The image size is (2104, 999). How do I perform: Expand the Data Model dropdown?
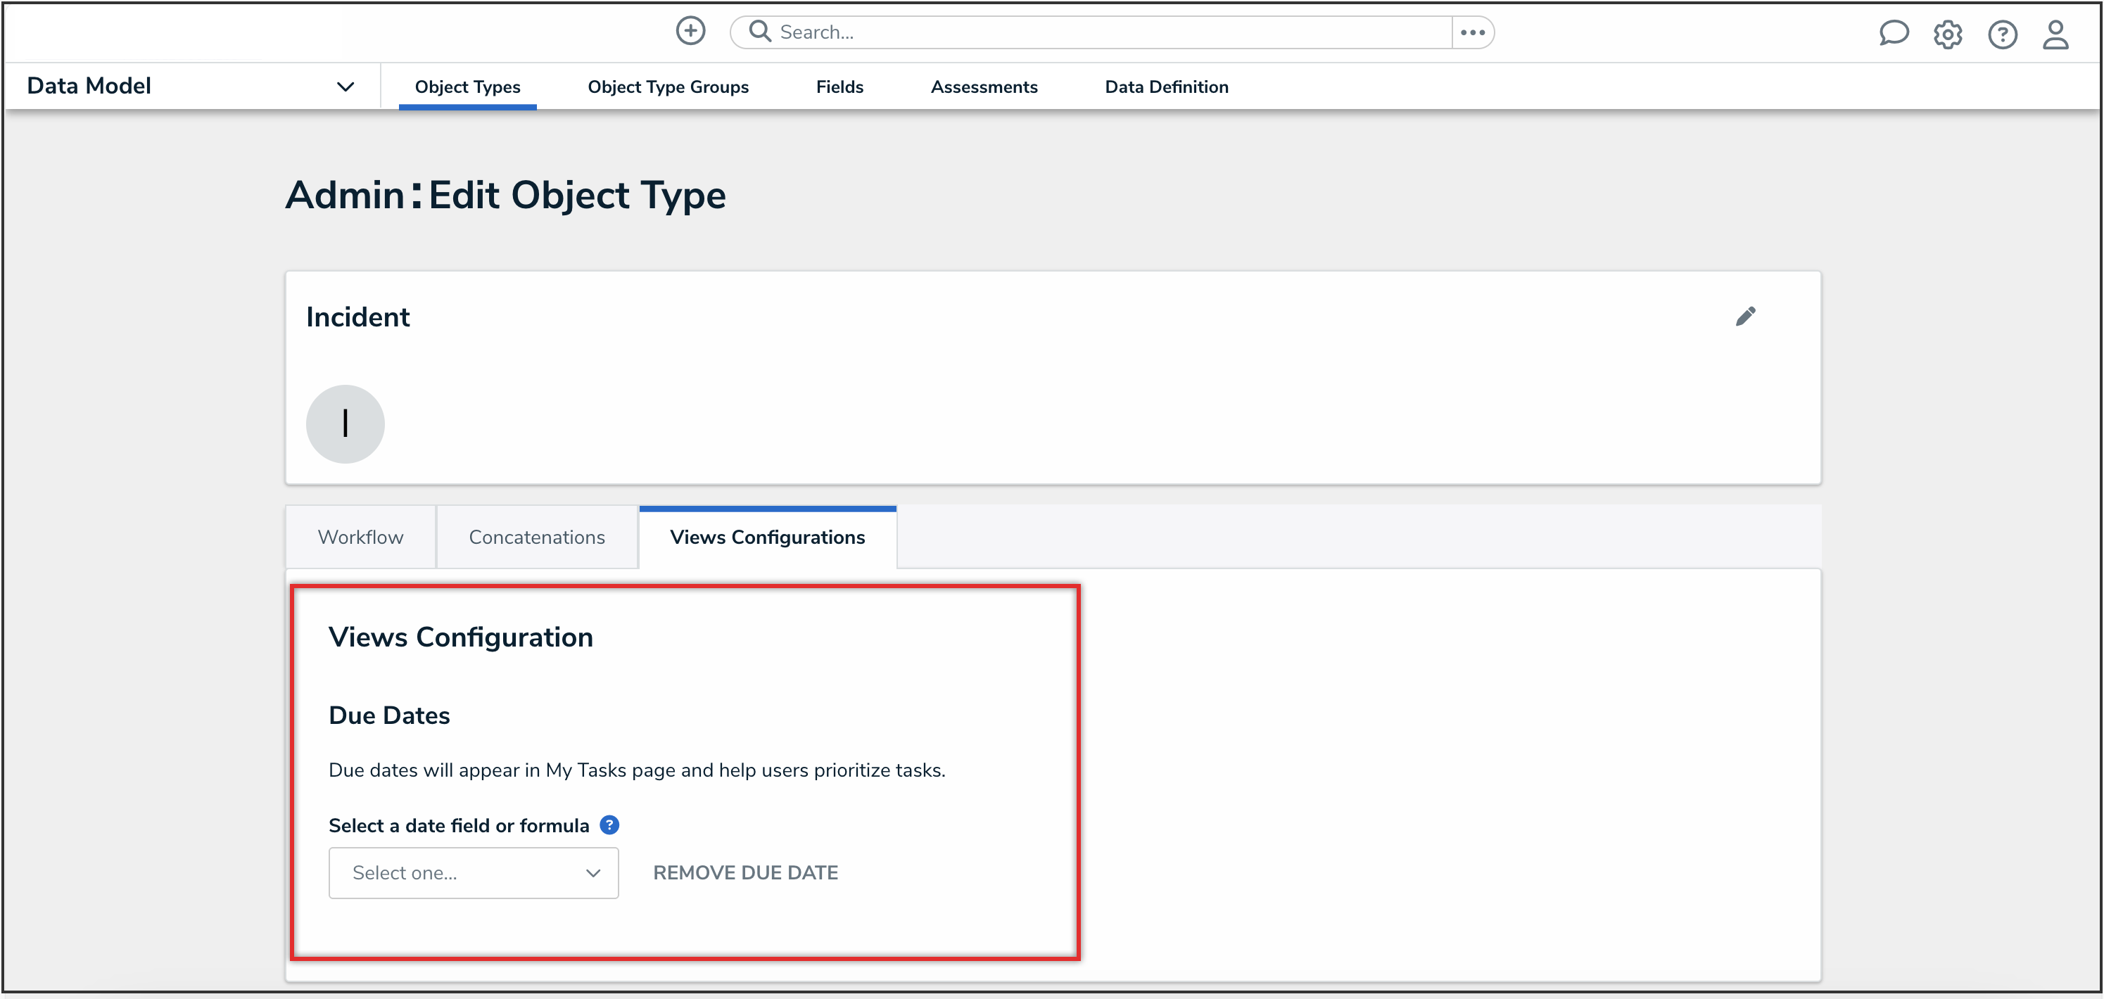(346, 87)
